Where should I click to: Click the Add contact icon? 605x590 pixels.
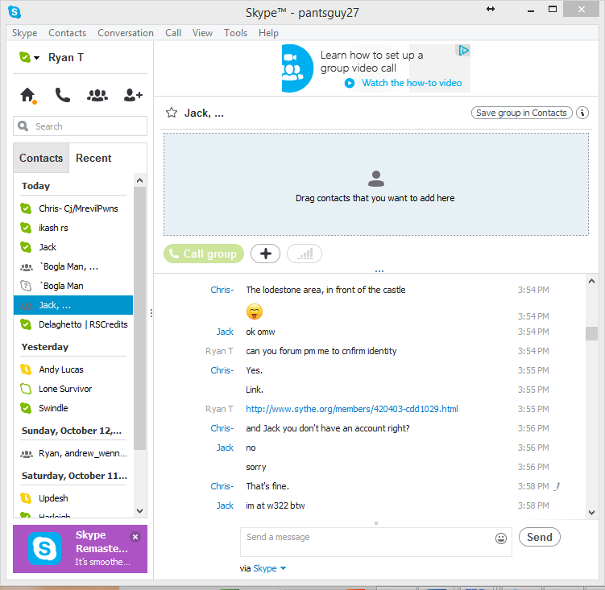(x=133, y=95)
